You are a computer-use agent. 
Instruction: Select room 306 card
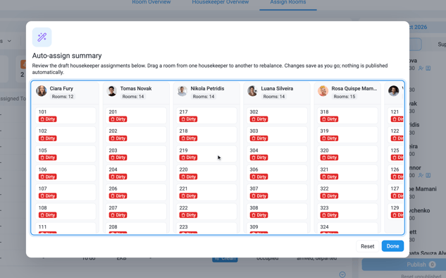point(277,173)
